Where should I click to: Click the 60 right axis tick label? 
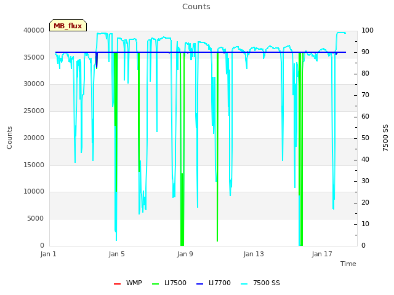click(x=365, y=116)
